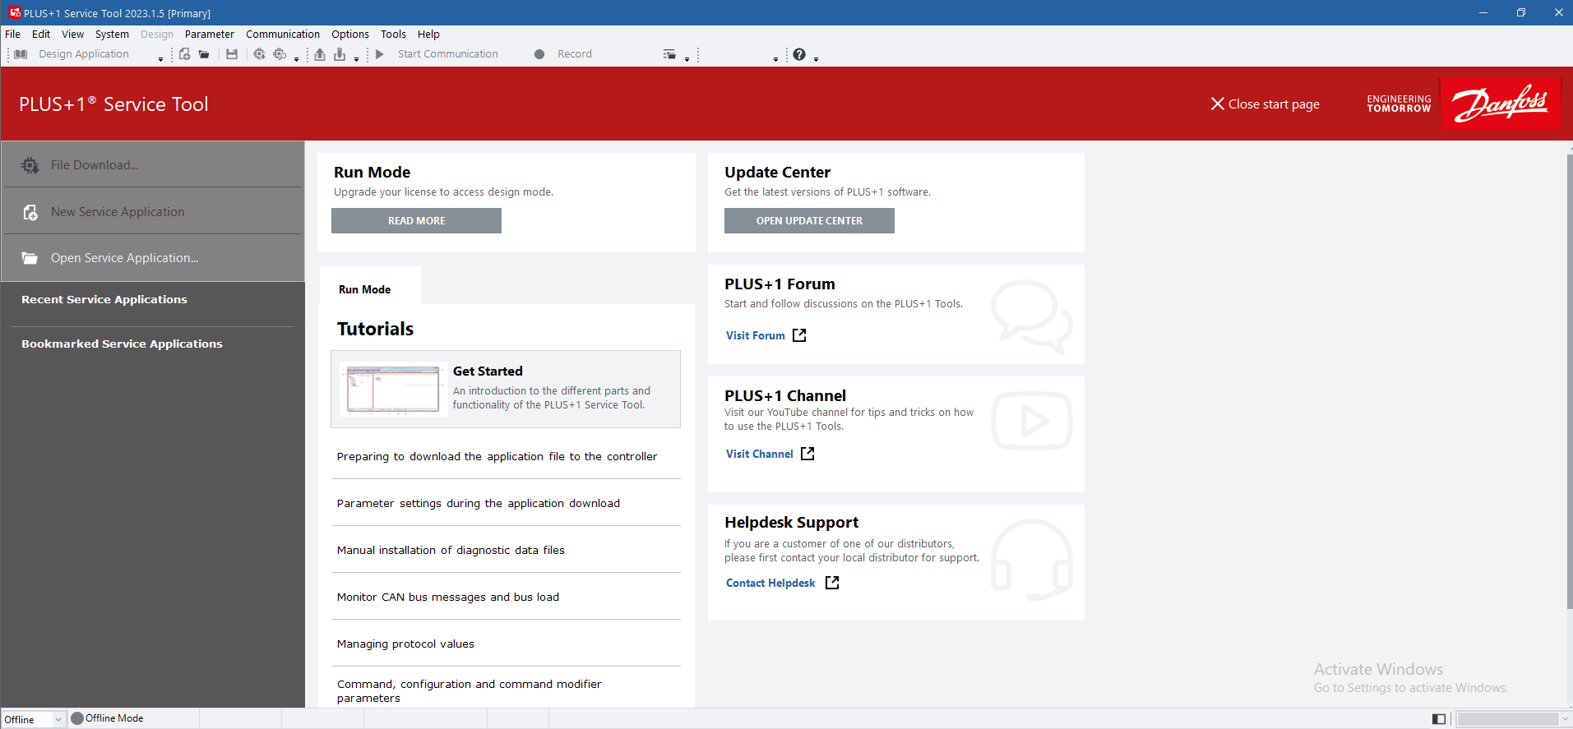This screenshot has width=1573, height=729.
Task: Click the OPEN UPDATE CENTER button
Action: pos(809,220)
